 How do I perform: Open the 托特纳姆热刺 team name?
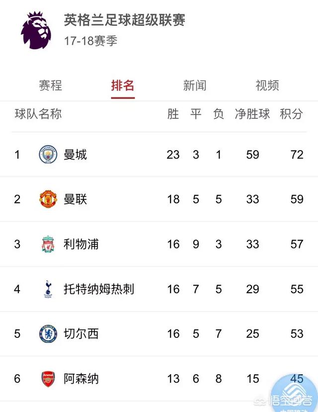click(99, 289)
